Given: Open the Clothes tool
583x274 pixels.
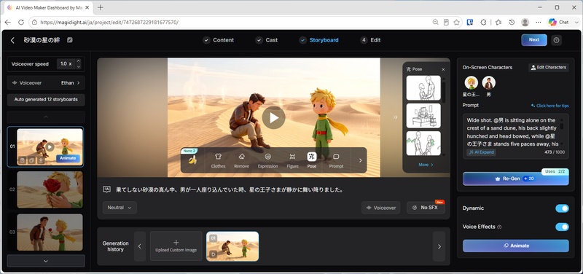Looking at the screenshot, I should pos(218,160).
